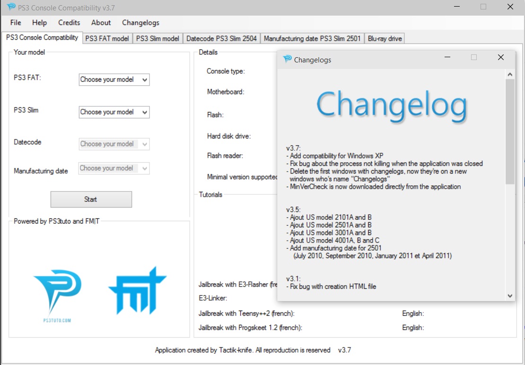Click Changelogs scrollbar down arrow
Viewport: 525px width, 365px height.
pyautogui.click(x=510, y=296)
